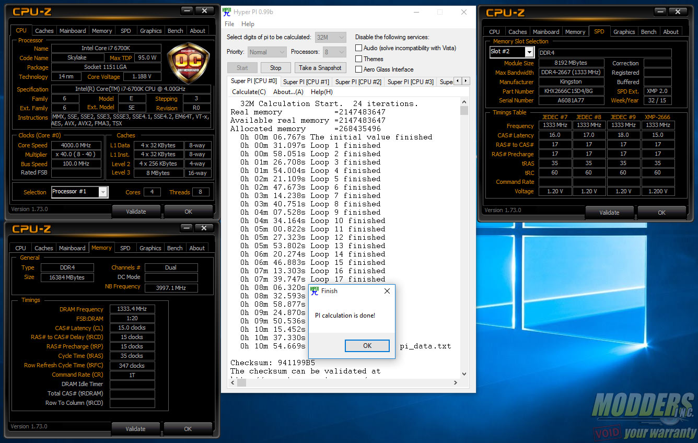Tick the Themes checkbox
Screen dimensions: 698x443
tap(359, 59)
